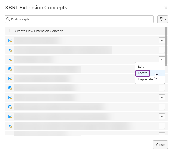Collapse the open menu arrow on the third row
This screenshot has width=173, height=154.
coord(162,59)
